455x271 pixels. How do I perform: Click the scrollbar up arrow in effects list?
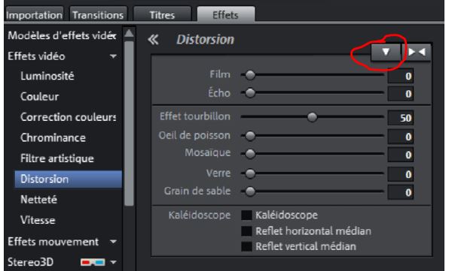(129, 34)
